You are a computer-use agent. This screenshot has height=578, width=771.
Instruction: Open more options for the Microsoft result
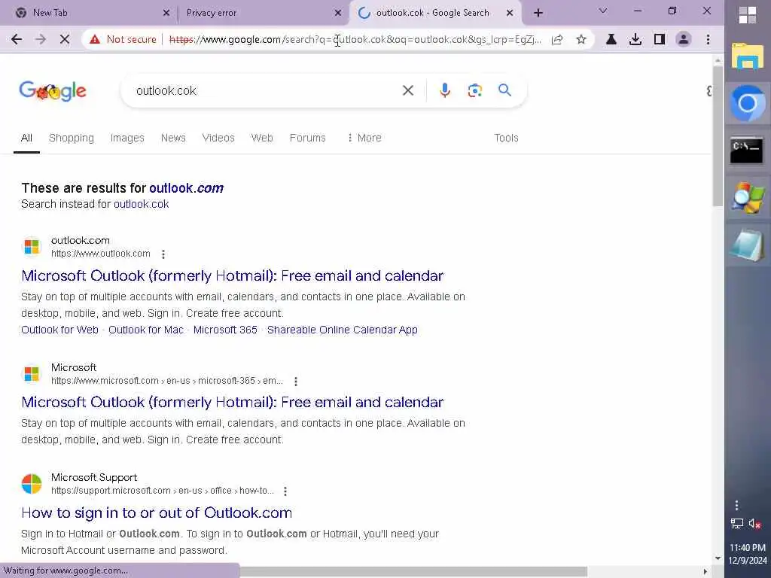295,381
